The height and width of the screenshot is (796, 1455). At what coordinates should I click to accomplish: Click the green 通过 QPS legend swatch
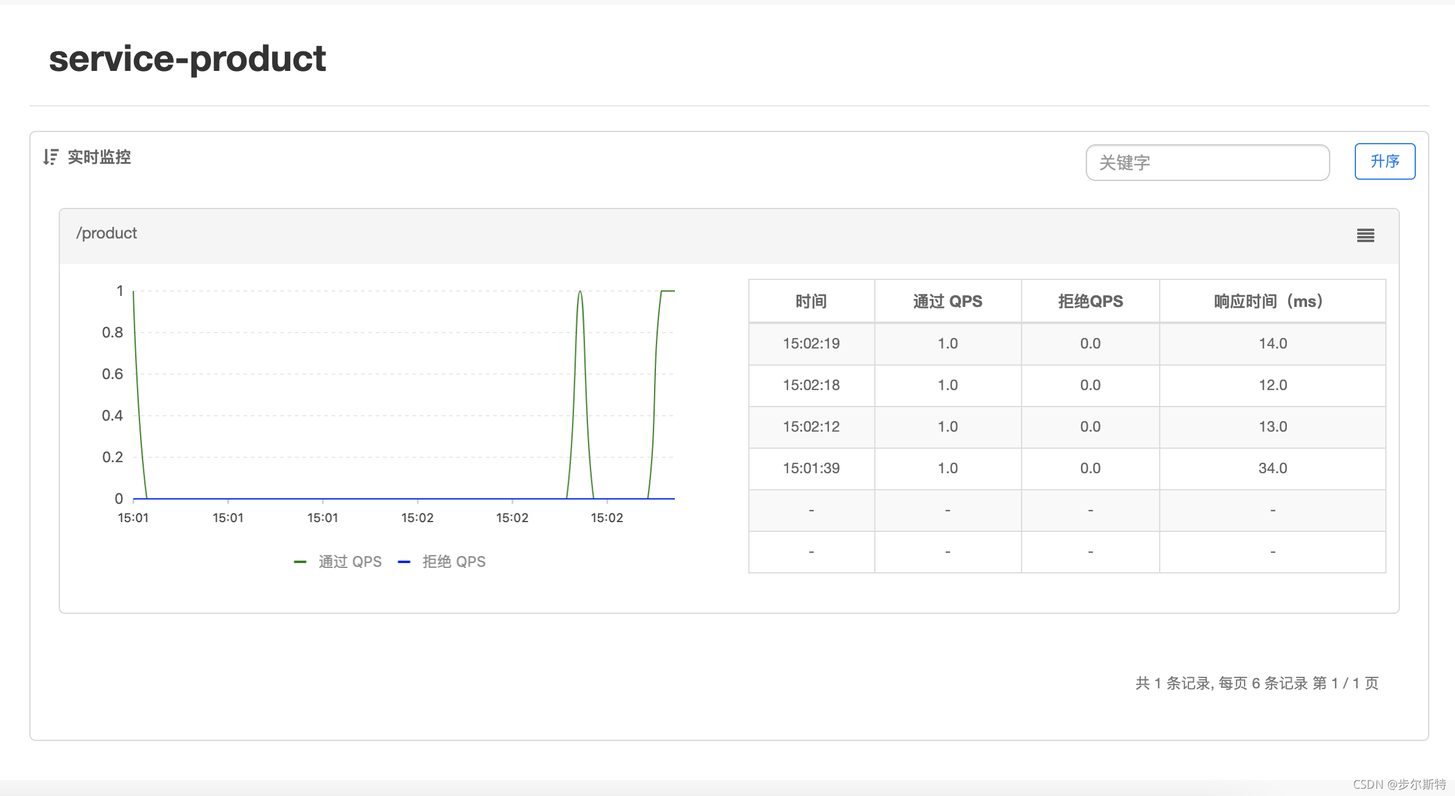(x=300, y=562)
